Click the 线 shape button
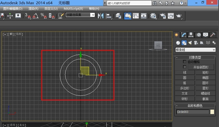The image size is (219, 127). tap(184, 73)
